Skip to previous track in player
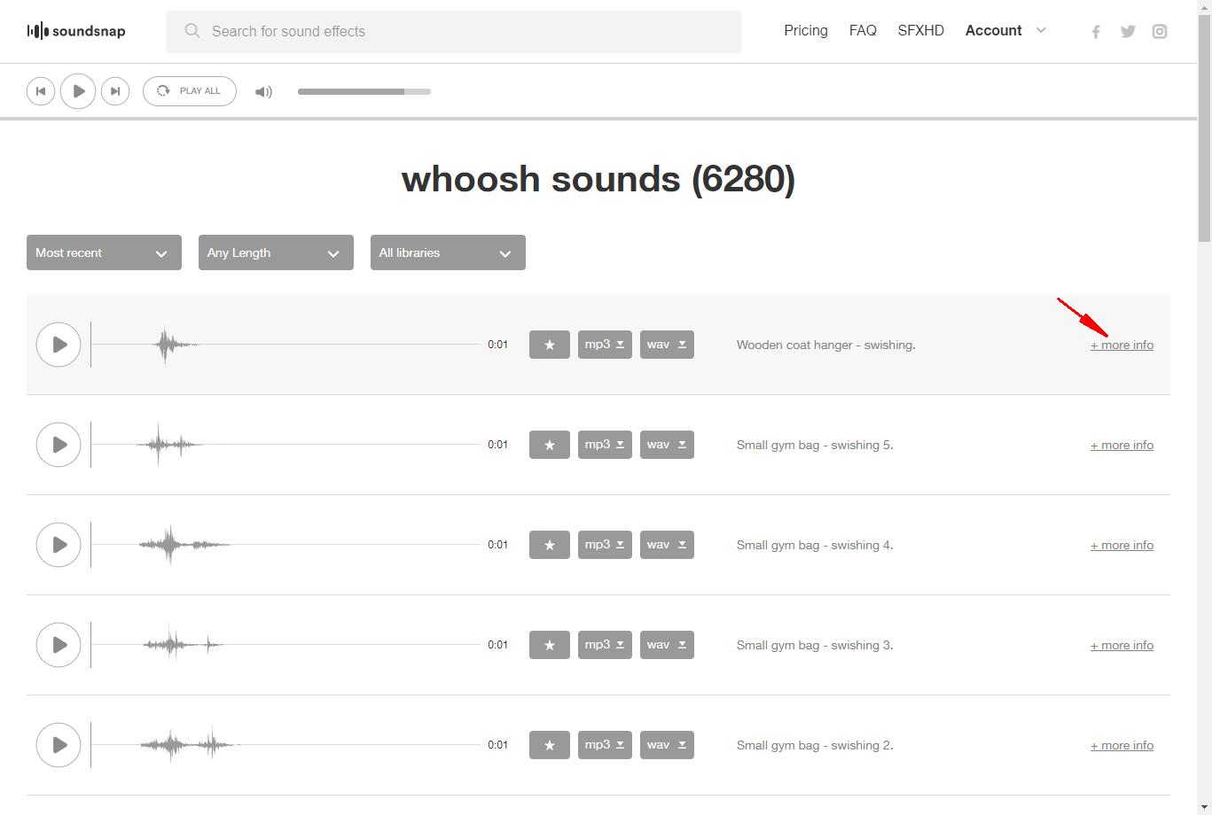 tap(41, 91)
